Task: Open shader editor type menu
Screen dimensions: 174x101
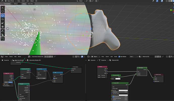Action: pyautogui.click(x=89, y=56)
